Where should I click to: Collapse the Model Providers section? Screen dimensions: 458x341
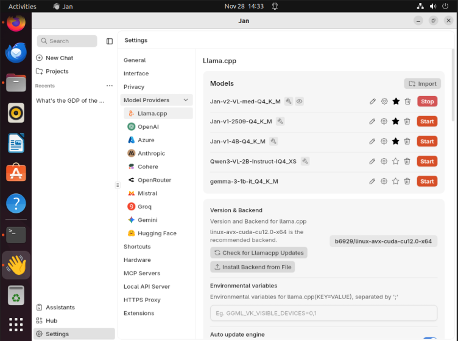tap(157, 100)
